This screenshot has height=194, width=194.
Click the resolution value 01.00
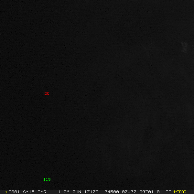point(164,192)
